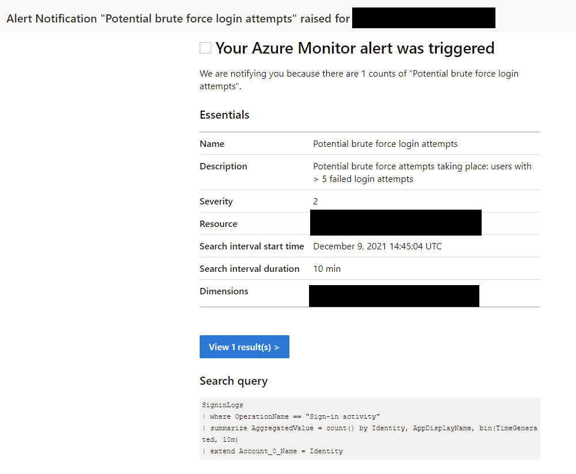Select the duration value '10 min'
Image resolution: width=576 pixels, height=474 pixels.
click(327, 269)
